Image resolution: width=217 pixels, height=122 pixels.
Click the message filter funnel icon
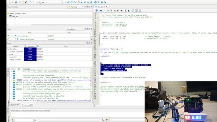tap(12, 120)
